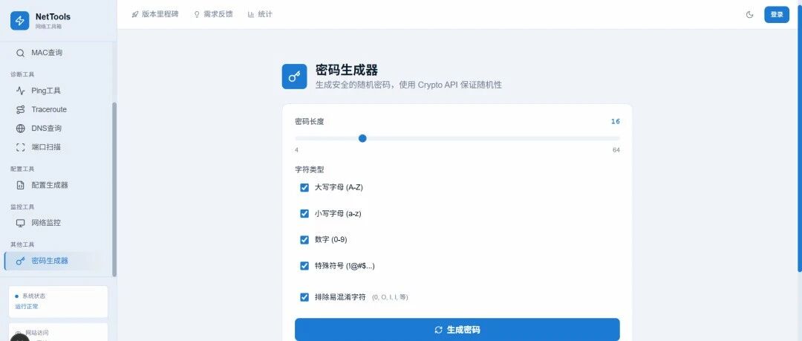Click the sidebar vertical scrollbar
This screenshot has width=802, height=341.
point(114,189)
